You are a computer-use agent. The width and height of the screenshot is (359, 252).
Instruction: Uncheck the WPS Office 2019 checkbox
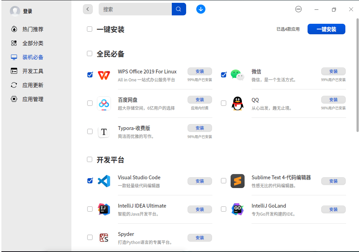90,75
